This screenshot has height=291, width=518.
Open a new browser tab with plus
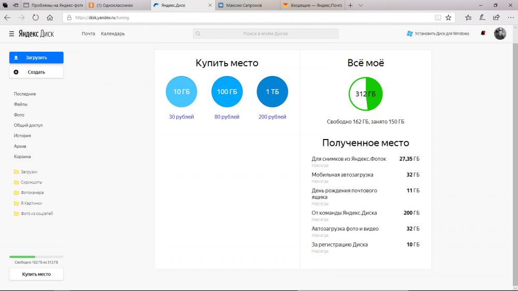click(x=351, y=5)
